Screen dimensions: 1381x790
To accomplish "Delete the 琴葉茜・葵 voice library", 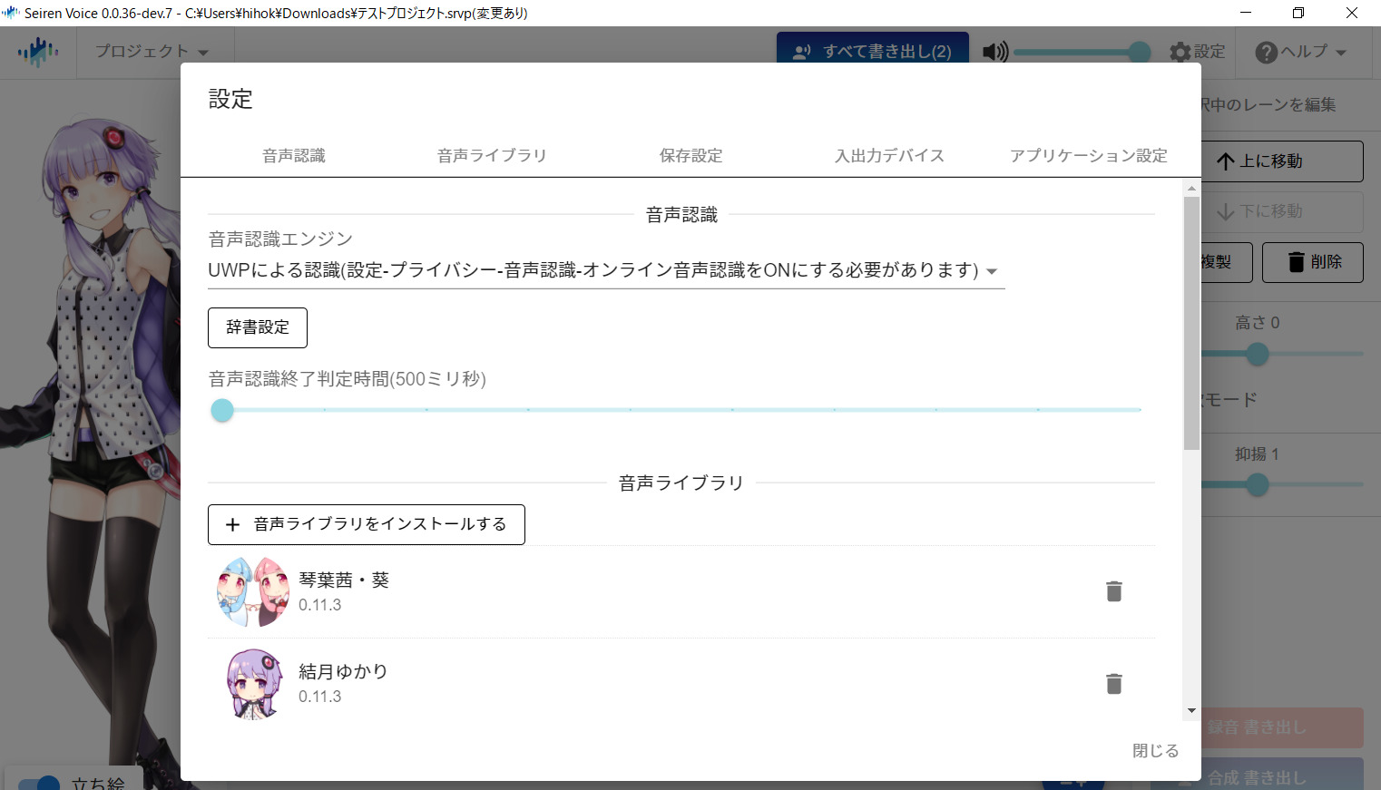I will pos(1114,591).
